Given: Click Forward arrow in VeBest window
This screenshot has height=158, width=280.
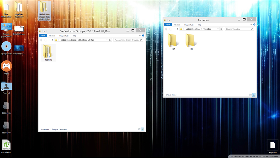Looking at the screenshot, I should pos(46,40).
